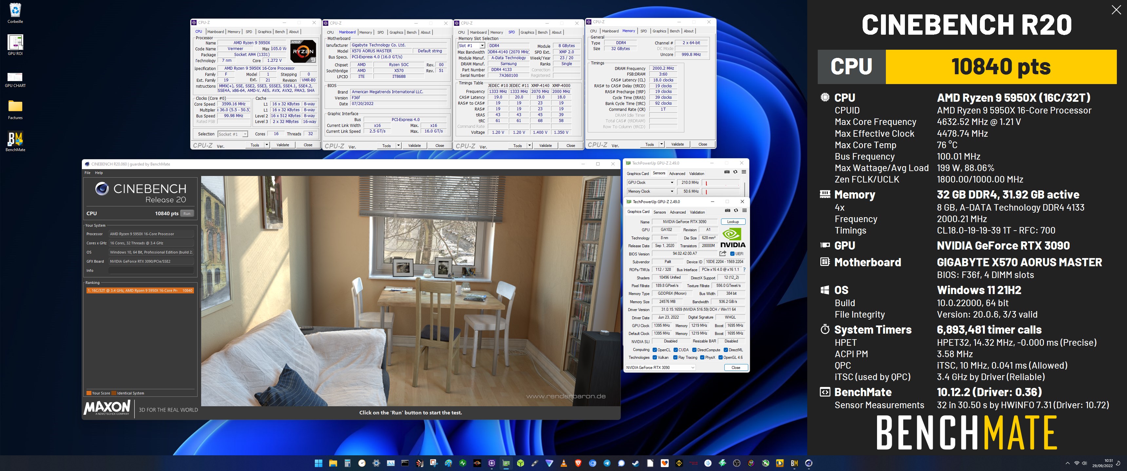Open the Cinebench File menu
Viewport: 1127px width, 471px height.
pos(87,173)
